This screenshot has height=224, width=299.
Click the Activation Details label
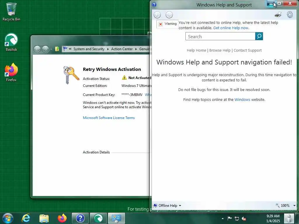pos(96,152)
